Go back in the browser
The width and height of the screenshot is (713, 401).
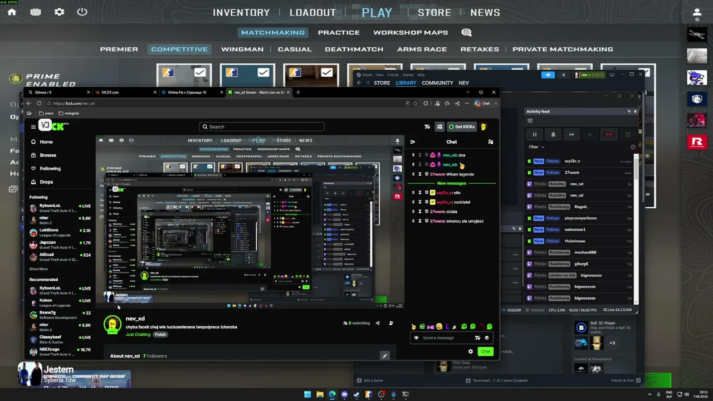pos(29,103)
